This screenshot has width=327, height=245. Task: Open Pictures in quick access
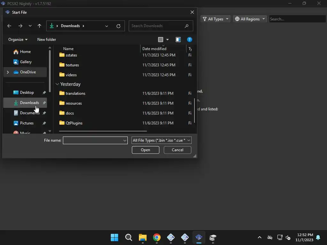[x=25, y=123]
